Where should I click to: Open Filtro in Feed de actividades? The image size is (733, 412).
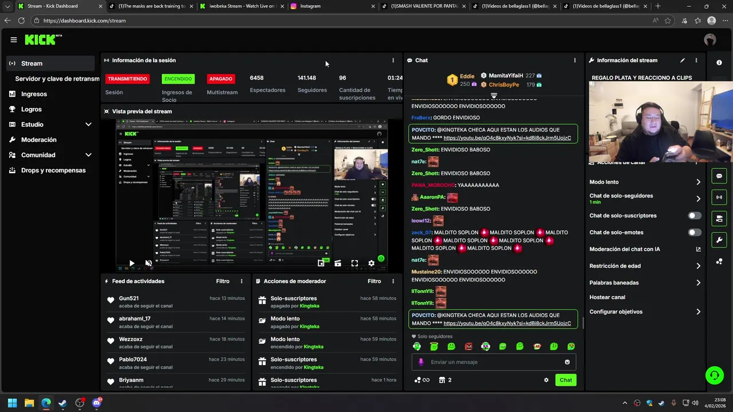click(x=223, y=281)
